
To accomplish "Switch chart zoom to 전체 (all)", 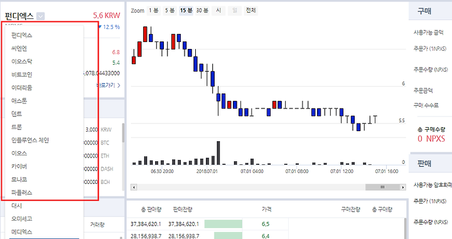I will point(250,11).
